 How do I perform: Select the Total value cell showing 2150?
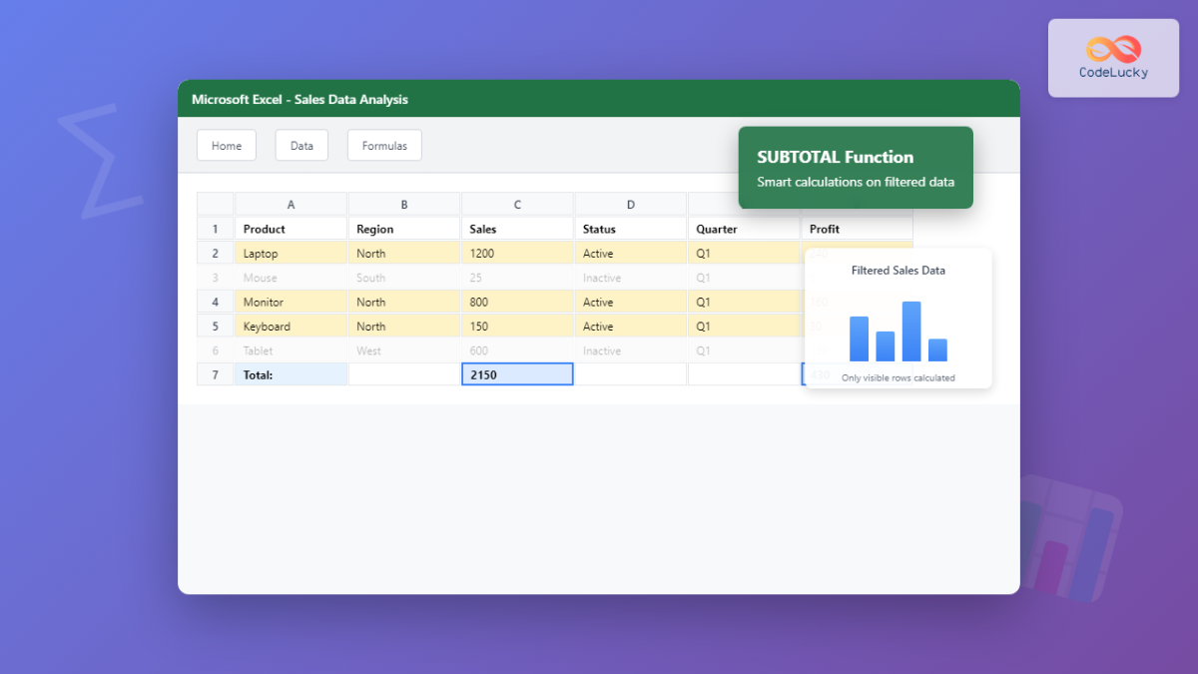517,373
